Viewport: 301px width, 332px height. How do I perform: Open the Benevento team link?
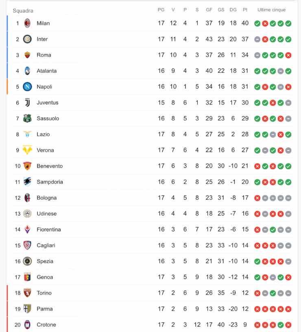tap(50, 166)
